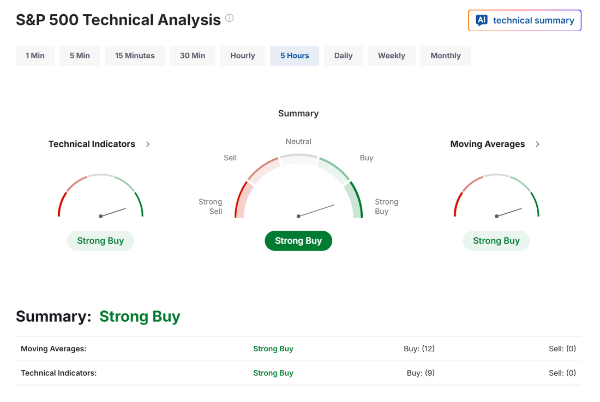Image resolution: width=600 pixels, height=402 pixels.
Task: Click the active 5 Hours tab
Action: pyautogui.click(x=295, y=56)
